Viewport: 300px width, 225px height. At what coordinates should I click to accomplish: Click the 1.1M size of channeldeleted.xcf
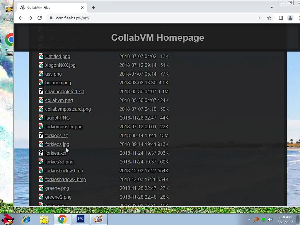coord(163,92)
